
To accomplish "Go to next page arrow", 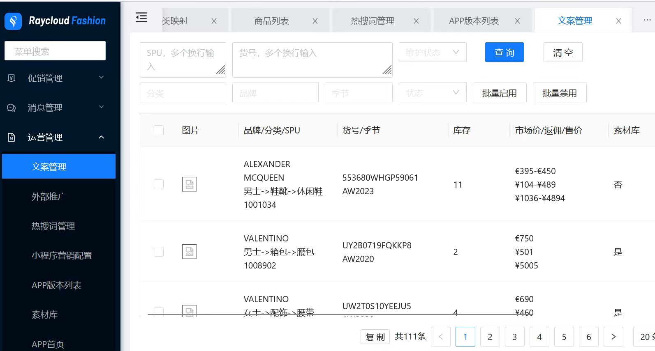I will (613, 337).
